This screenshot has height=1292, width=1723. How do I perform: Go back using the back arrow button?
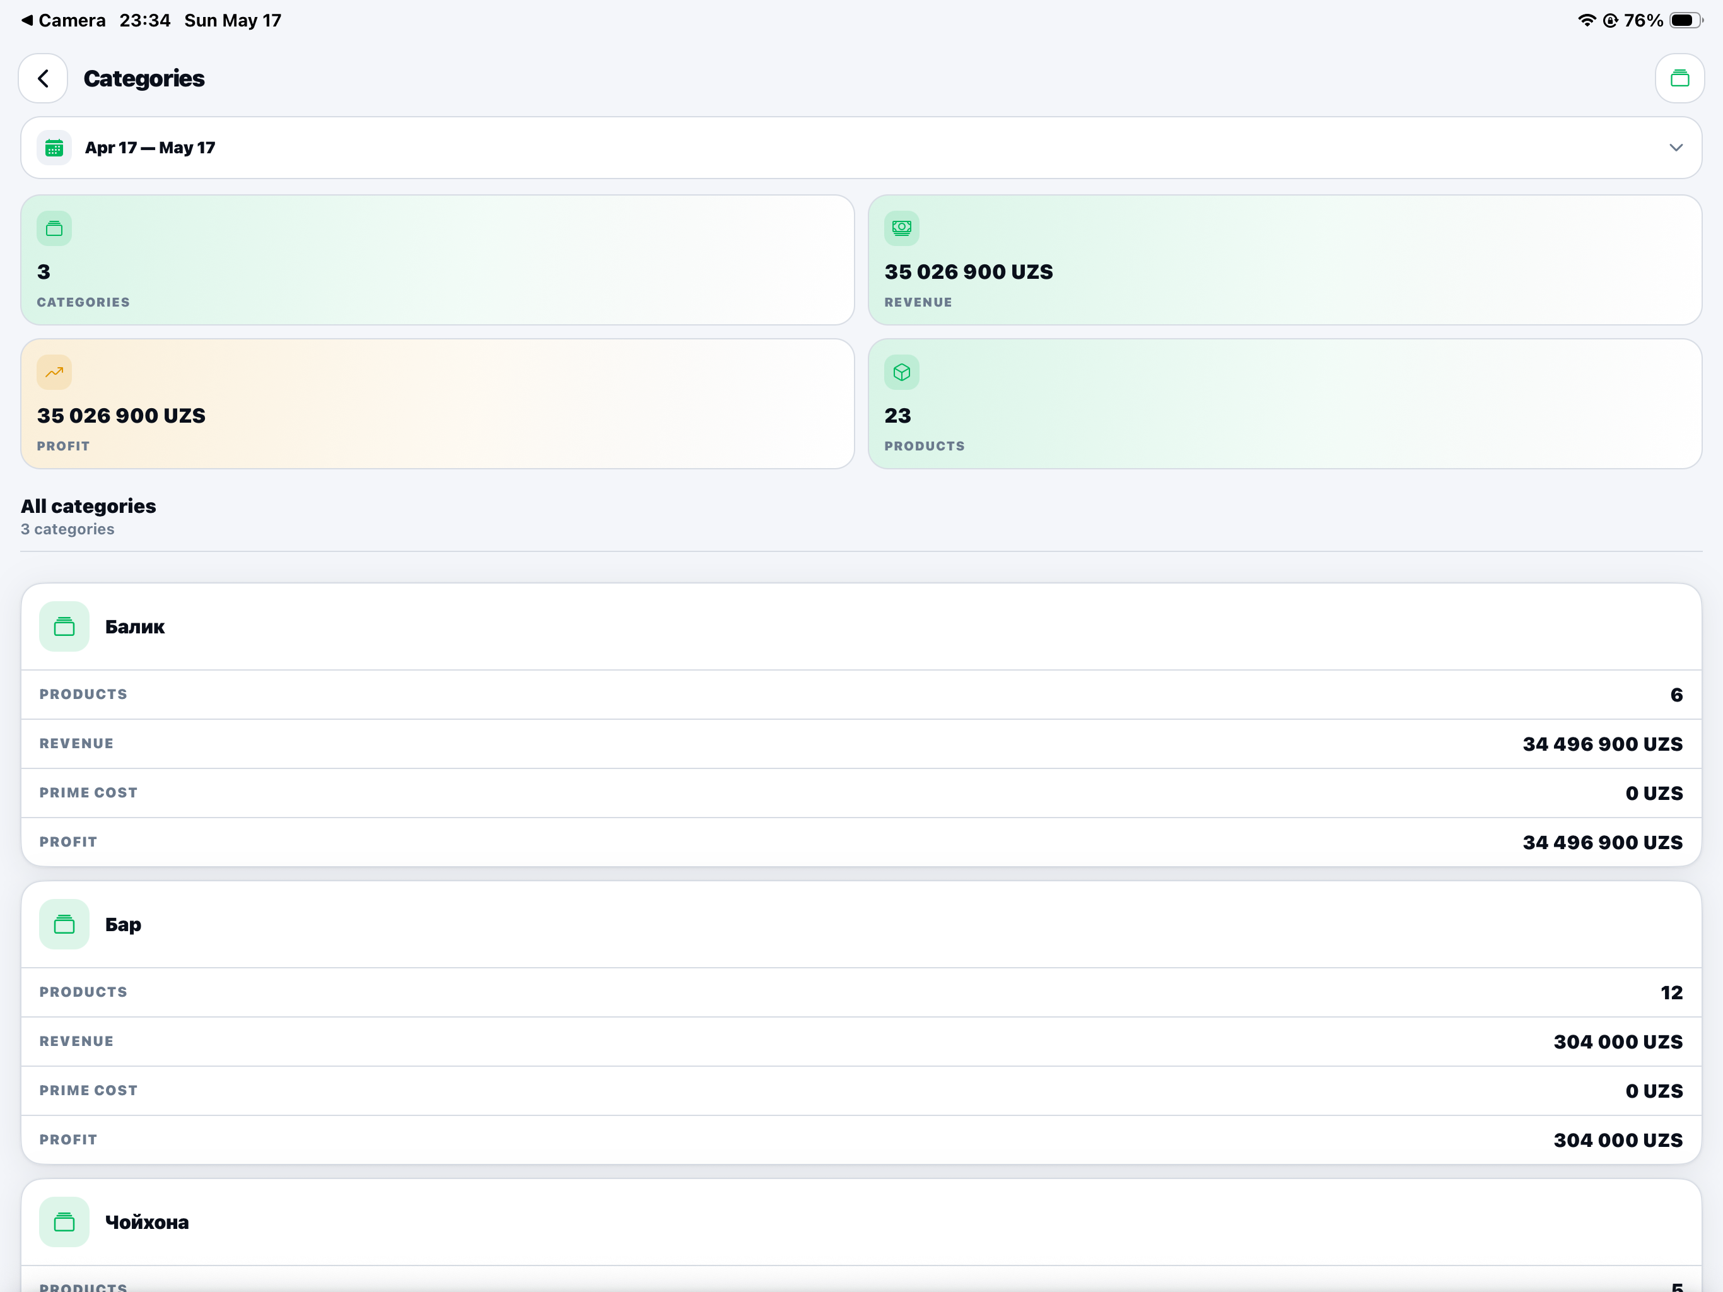coord(43,78)
